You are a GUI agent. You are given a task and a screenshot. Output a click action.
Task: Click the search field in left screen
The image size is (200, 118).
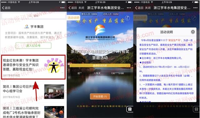pos(33,16)
